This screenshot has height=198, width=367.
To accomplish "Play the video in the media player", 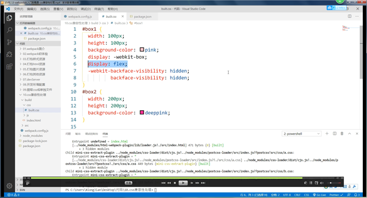I will click(183, 183).
